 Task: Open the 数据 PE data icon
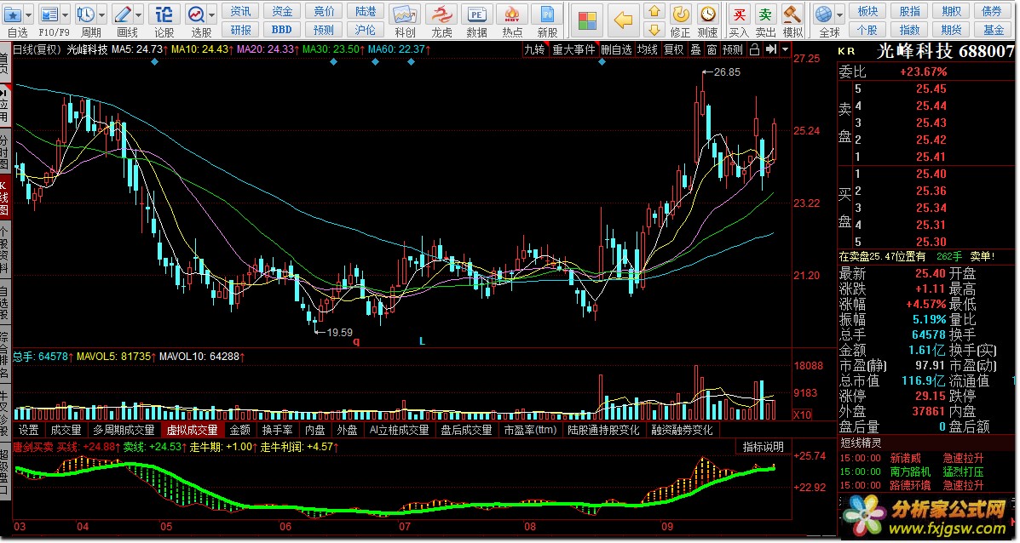click(477, 14)
